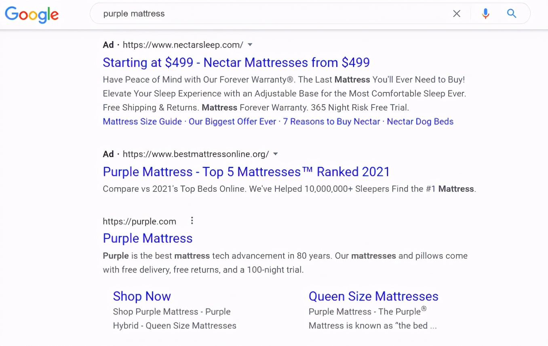
Task: Click the "with free delivery, free returns" snippet line
Action: [x=203, y=270]
